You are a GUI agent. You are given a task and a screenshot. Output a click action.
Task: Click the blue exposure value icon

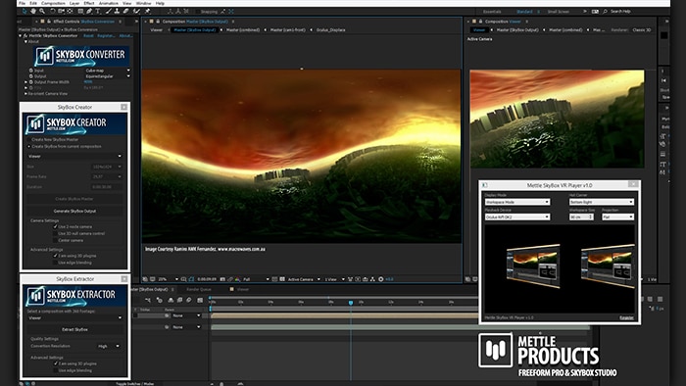tap(389, 279)
